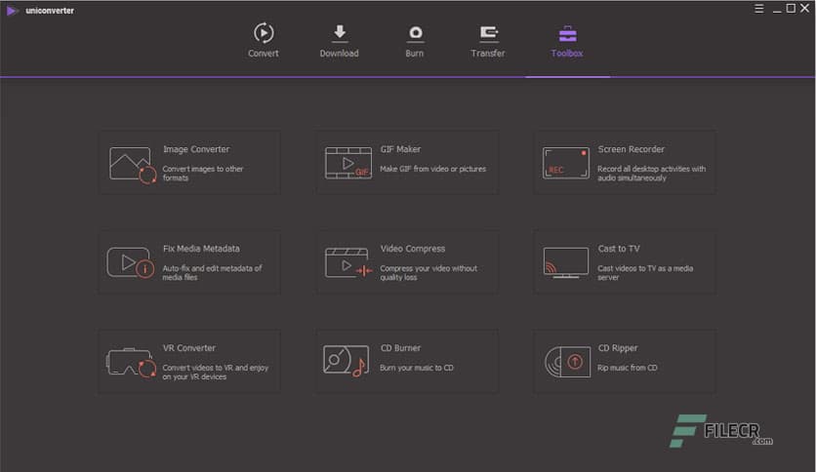
Task: Open the GIF Maker film icon
Action: pyautogui.click(x=348, y=163)
